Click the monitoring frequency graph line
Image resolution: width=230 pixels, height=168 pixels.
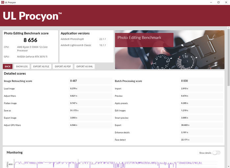pos(108,163)
